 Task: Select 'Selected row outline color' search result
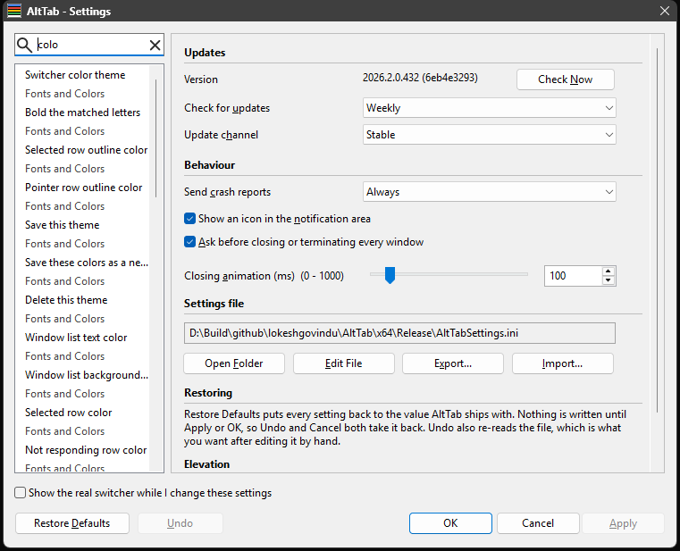[x=87, y=149]
